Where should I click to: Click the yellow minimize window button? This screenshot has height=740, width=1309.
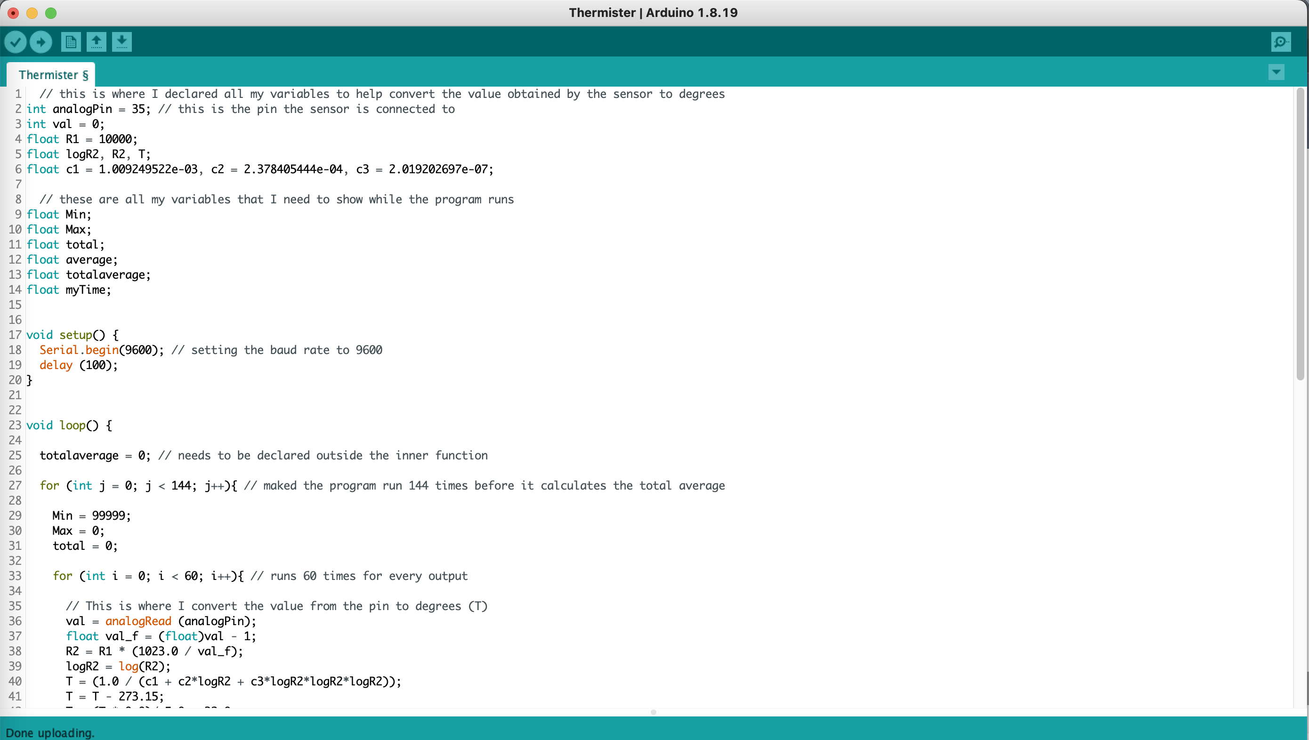tap(32, 13)
